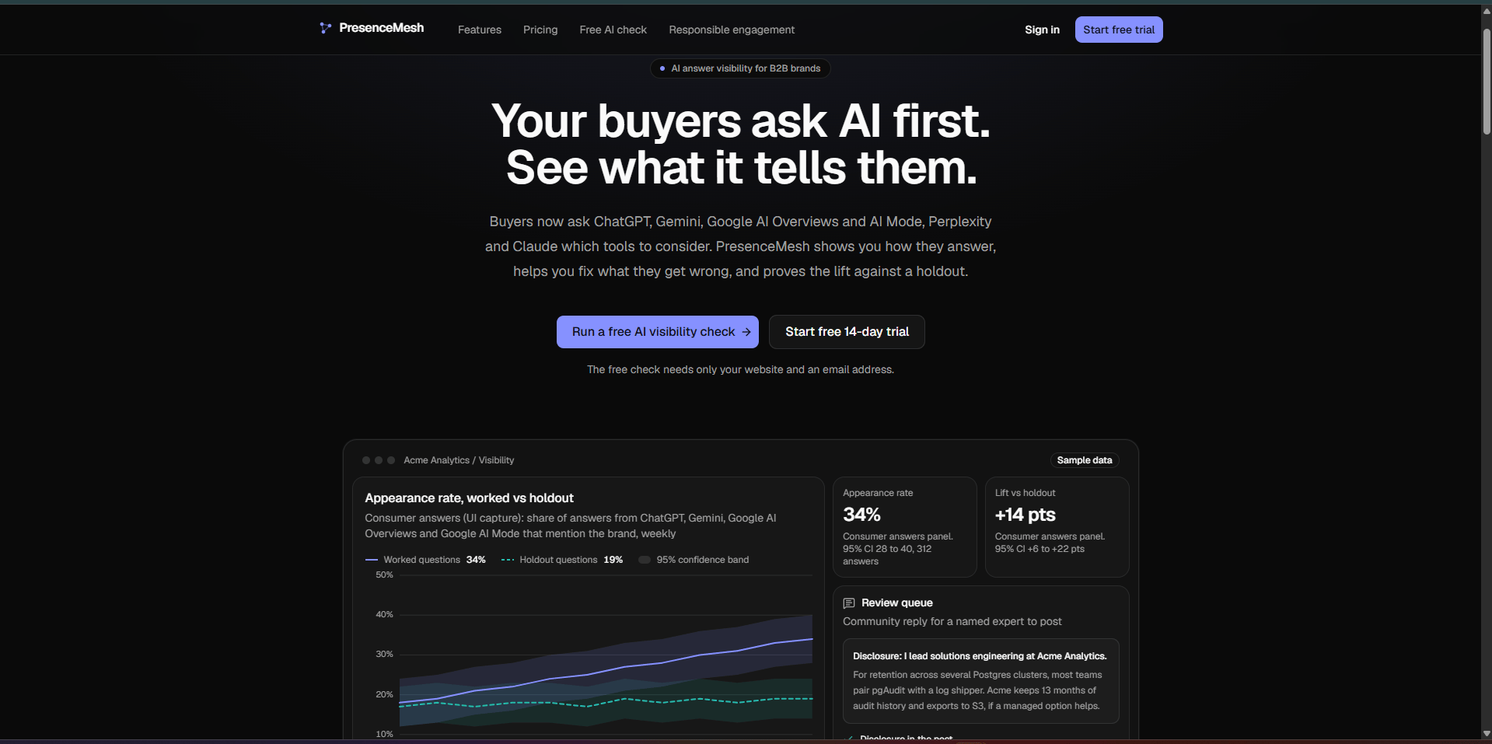The image size is (1492, 744).
Task: Click the 50% y-axis label
Action: coord(384,575)
